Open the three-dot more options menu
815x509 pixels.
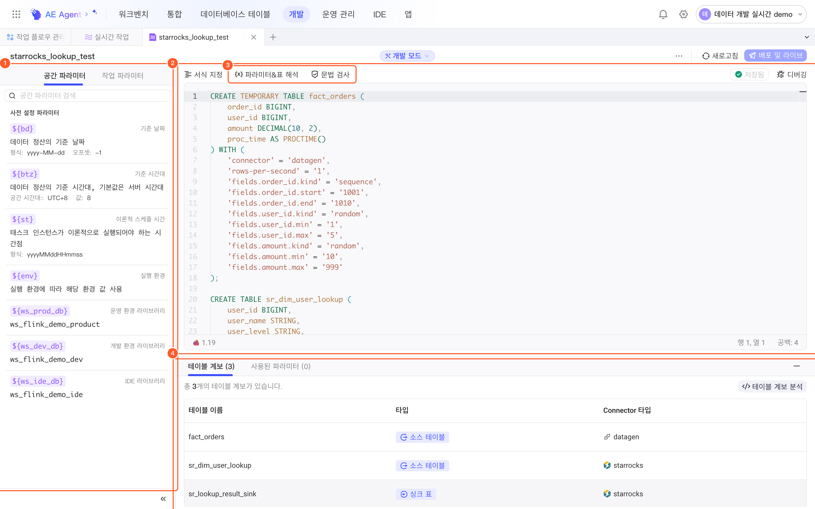[679, 56]
